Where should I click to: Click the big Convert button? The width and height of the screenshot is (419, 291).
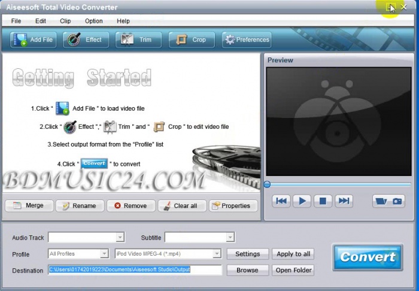pos(368,257)
